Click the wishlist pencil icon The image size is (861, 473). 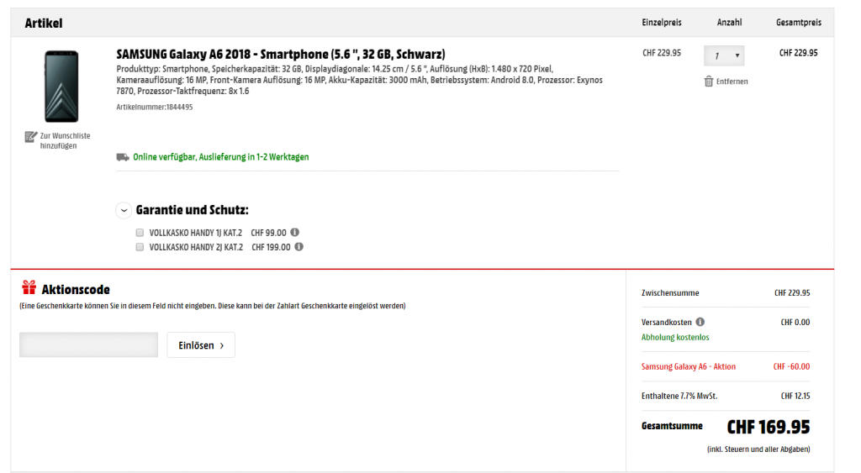[x=31, y=137]
